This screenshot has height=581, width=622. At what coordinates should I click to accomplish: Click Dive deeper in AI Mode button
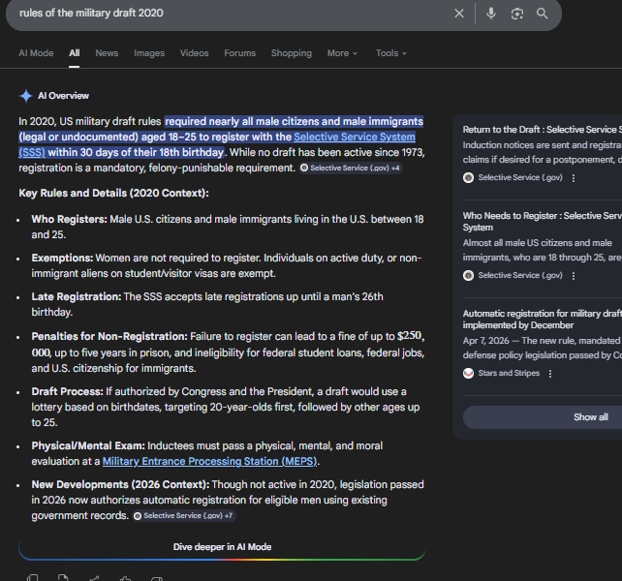(222, 547)
